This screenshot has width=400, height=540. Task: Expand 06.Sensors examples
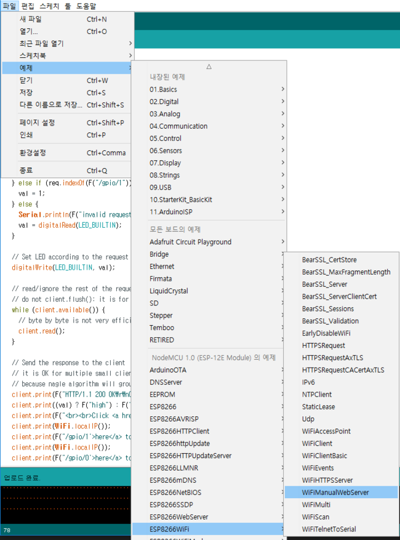[209, 150]
